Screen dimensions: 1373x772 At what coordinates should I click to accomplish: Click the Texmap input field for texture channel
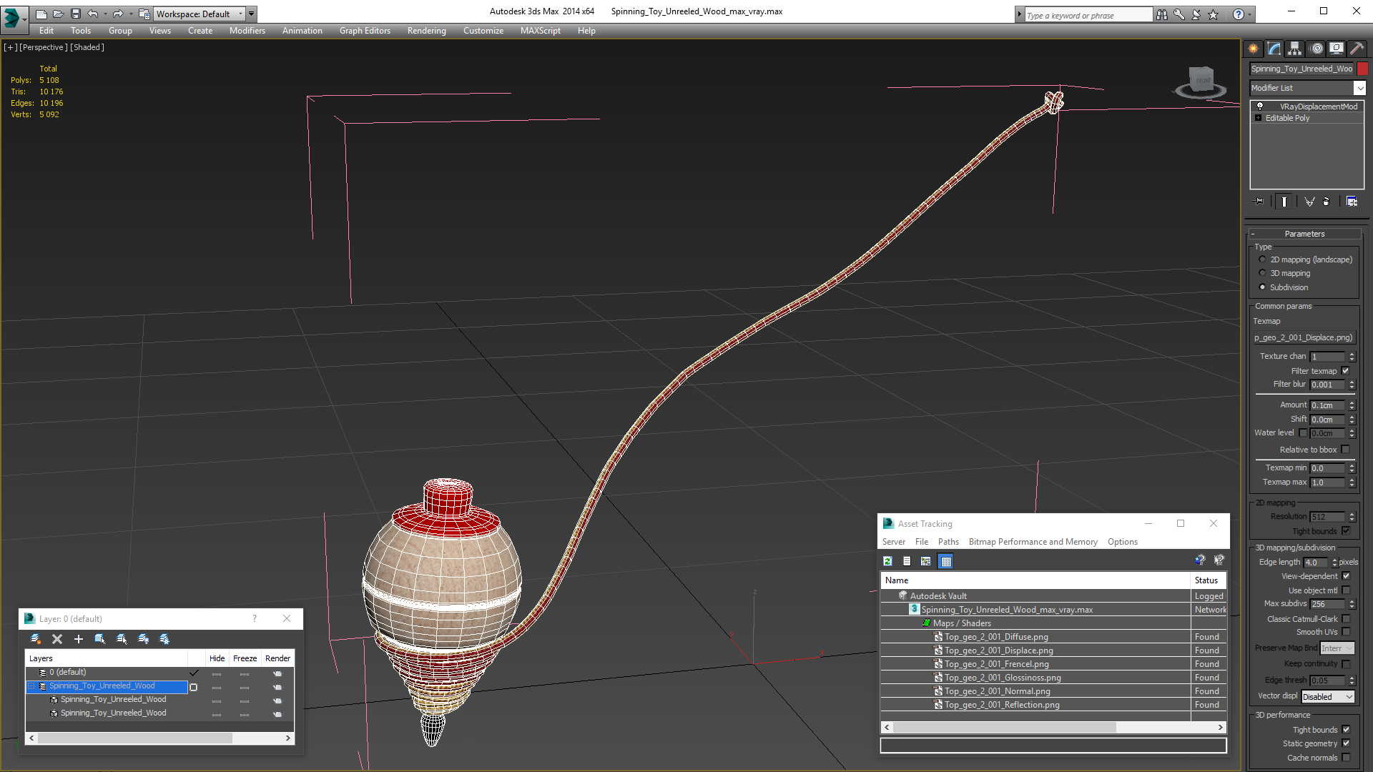click(1327, 356)
